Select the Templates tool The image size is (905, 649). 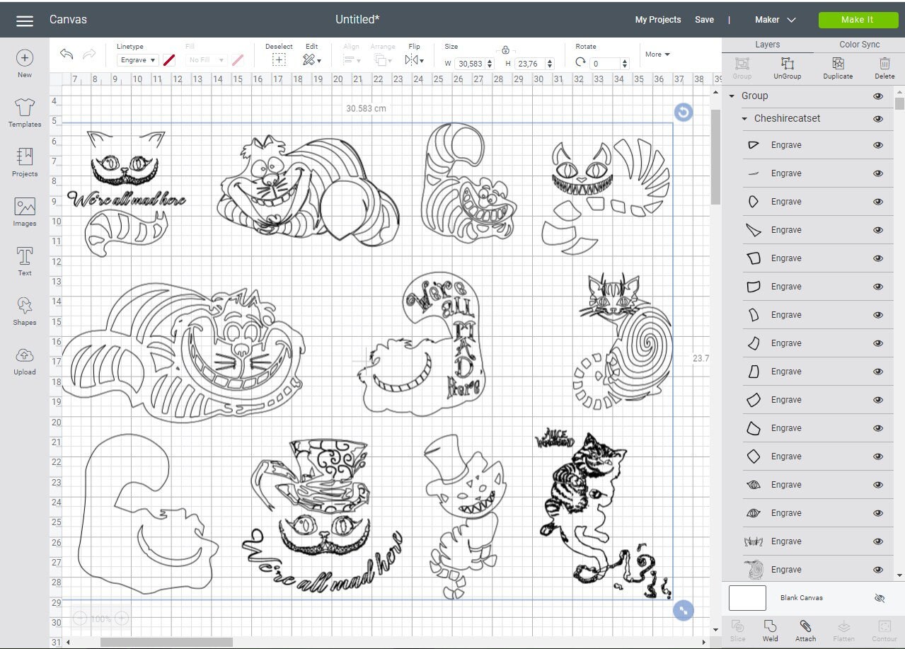(x=24, y=113)
